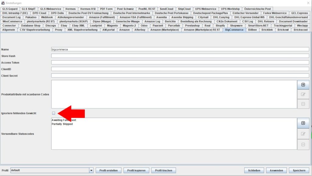Viewport: 312px width, 176px height.
Task: Open the Magento 2 tab
Action: coord(129,26)
